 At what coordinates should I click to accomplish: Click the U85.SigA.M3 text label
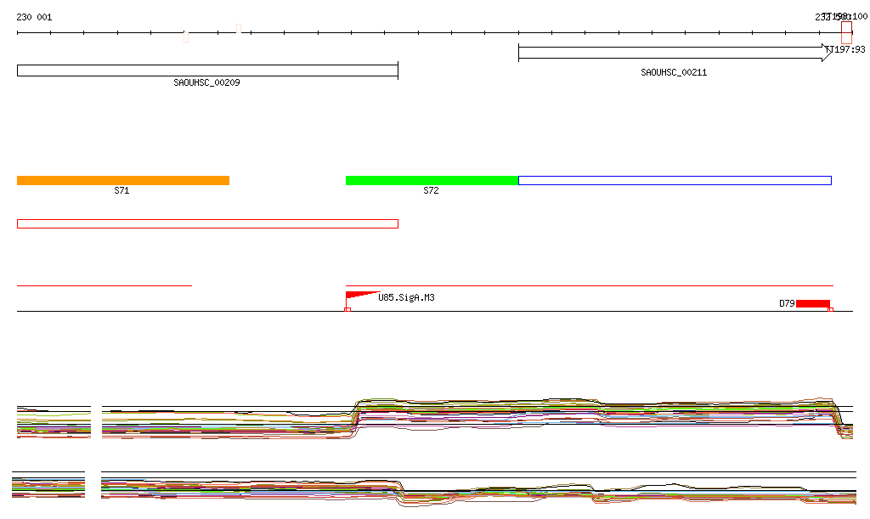point(406,298)
